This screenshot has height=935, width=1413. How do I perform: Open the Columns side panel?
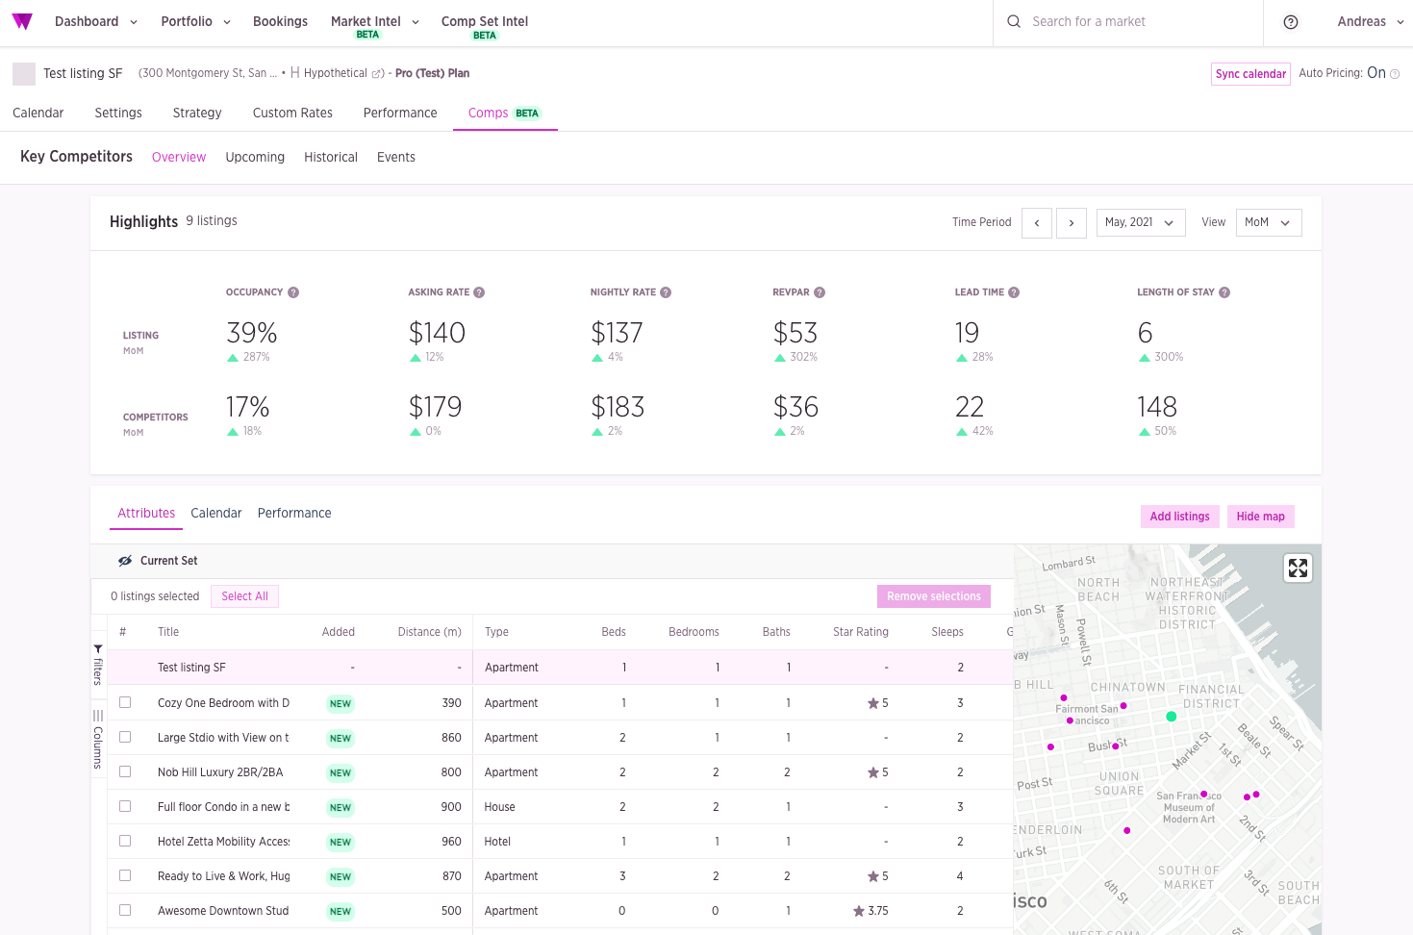click(x=98, y=739)
